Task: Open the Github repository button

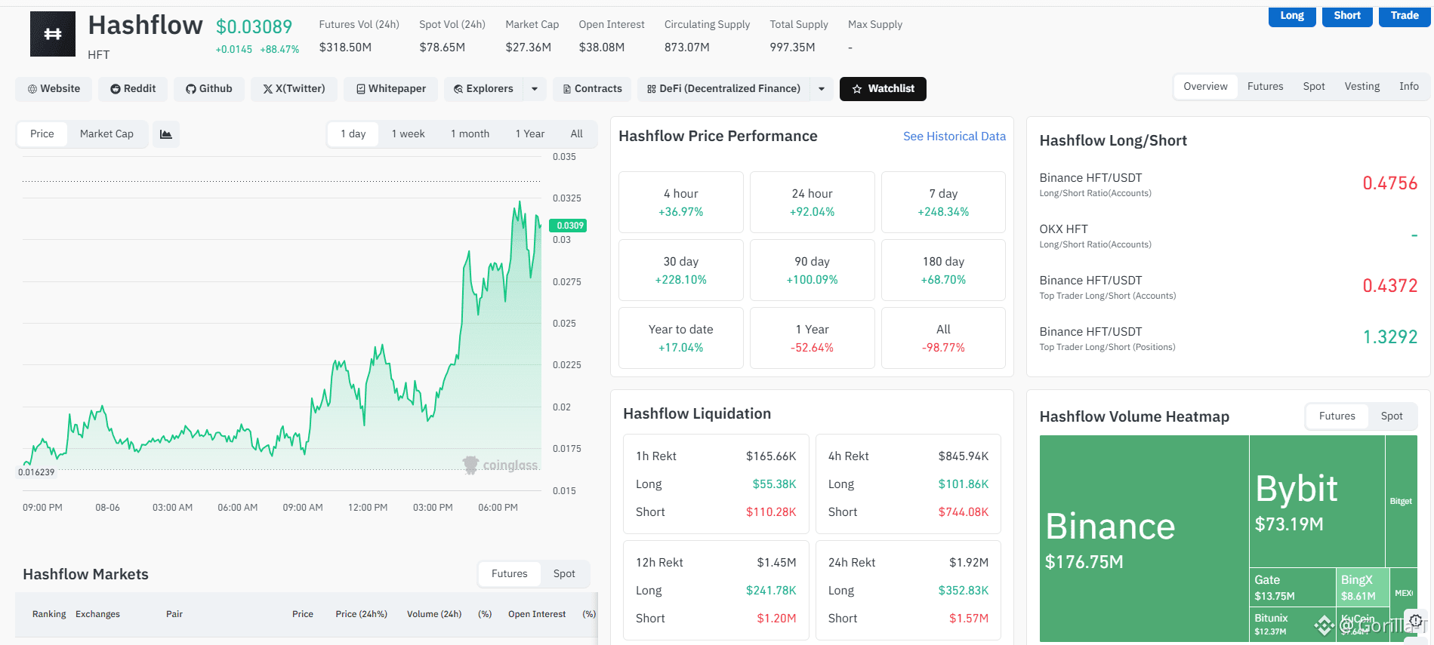Action: click(x=209, y=89)
